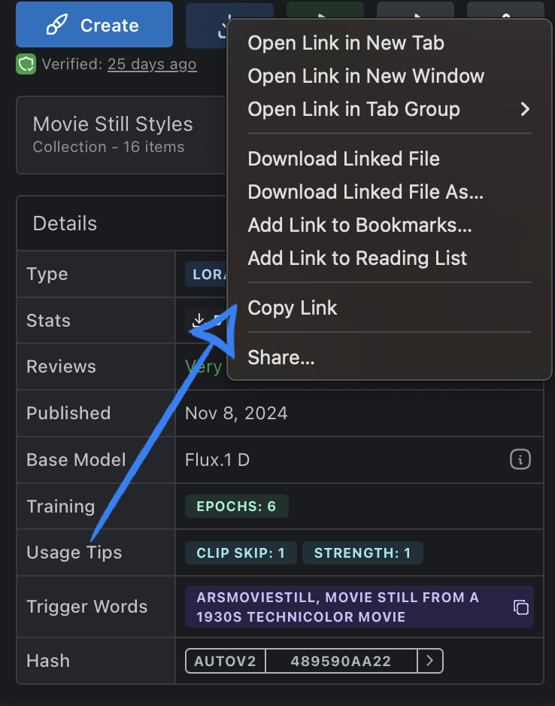
Task: Select Open Link in New Tab
Action: (346, 43)
